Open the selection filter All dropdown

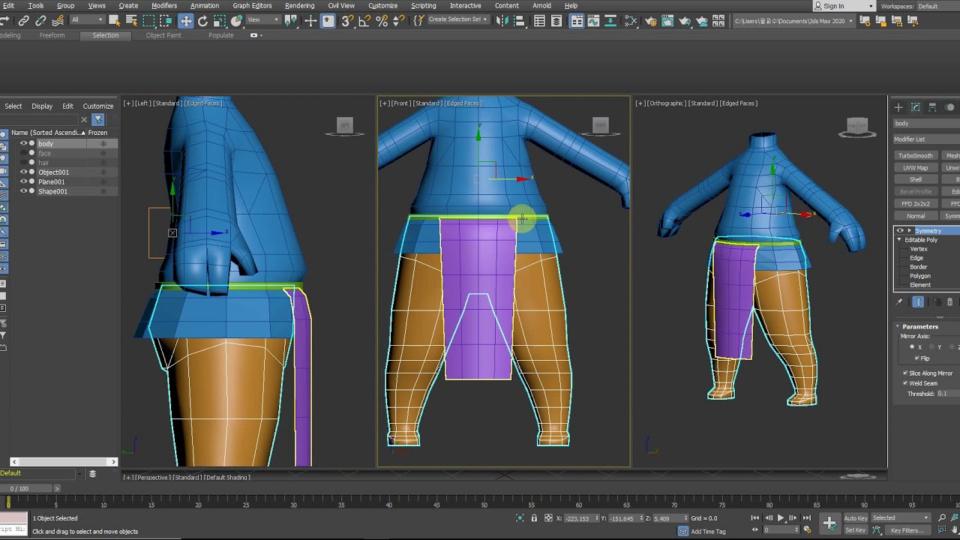(x=86, y=20)
